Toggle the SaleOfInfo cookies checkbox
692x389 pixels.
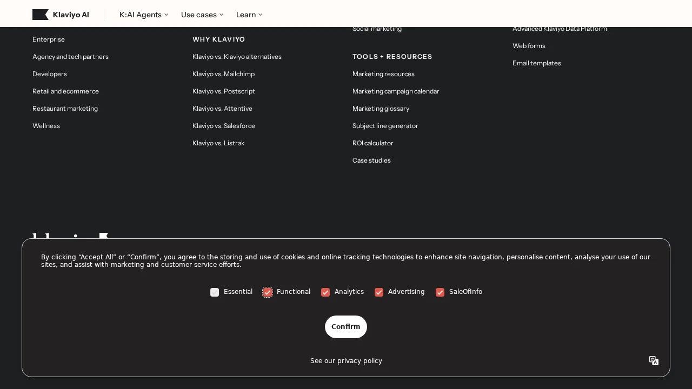[440, 292]
